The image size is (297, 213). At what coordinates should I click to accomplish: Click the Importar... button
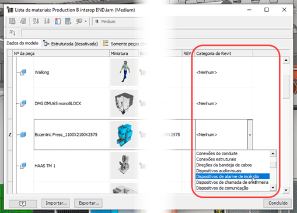click(x=56, y=203)
